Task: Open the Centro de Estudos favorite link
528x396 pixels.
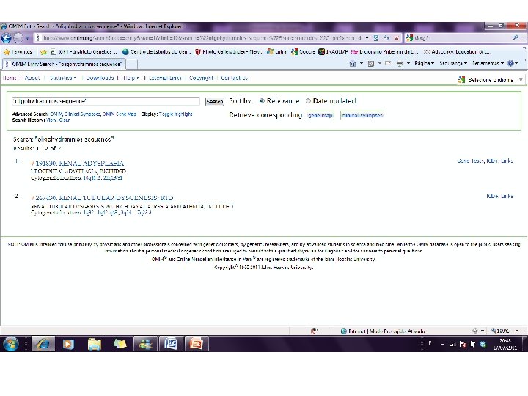Action: (x=157, y=52)
